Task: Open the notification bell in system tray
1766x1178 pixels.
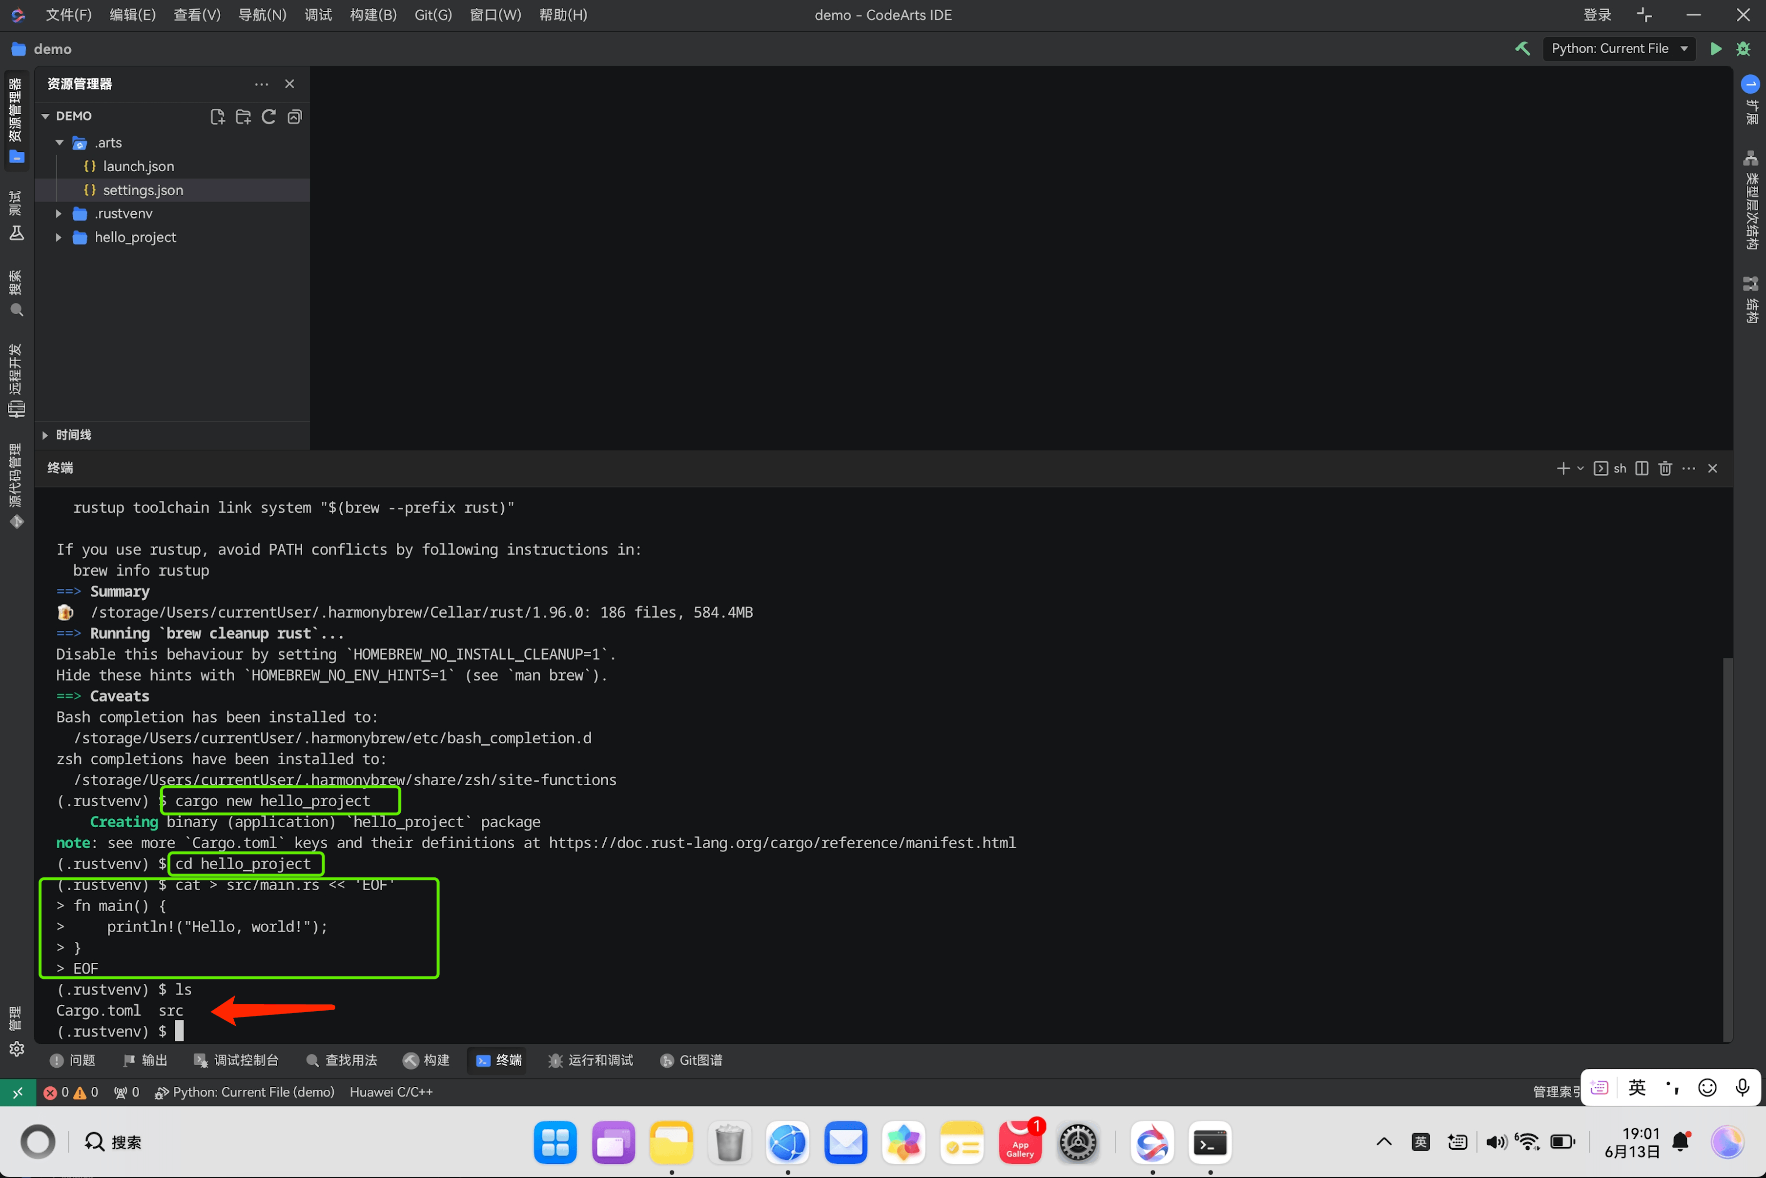Action: (1681, 1143)
